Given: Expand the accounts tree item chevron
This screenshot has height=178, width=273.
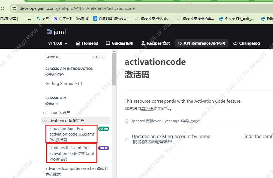Looking at the screenshot, I should (43, 113).
